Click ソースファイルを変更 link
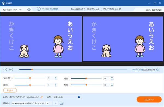This screenshot has height=107, width=164. pyautogui.click(x=50, y=9)
